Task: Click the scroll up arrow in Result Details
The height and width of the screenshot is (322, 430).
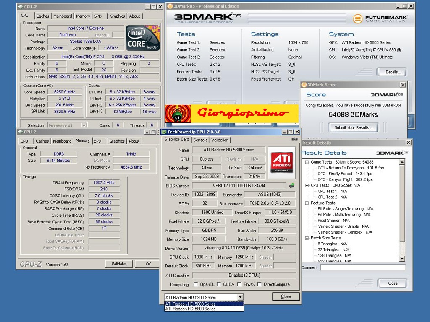Action: (x=402, y=162)
